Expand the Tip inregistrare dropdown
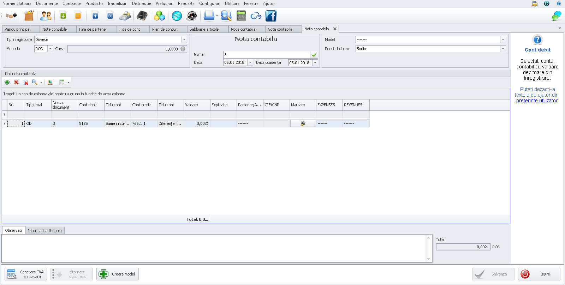 pos(184,40)
